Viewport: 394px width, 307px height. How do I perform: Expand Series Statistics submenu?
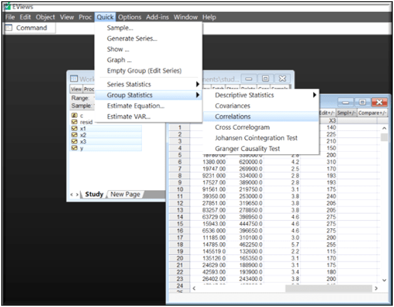tap(148, 84)
